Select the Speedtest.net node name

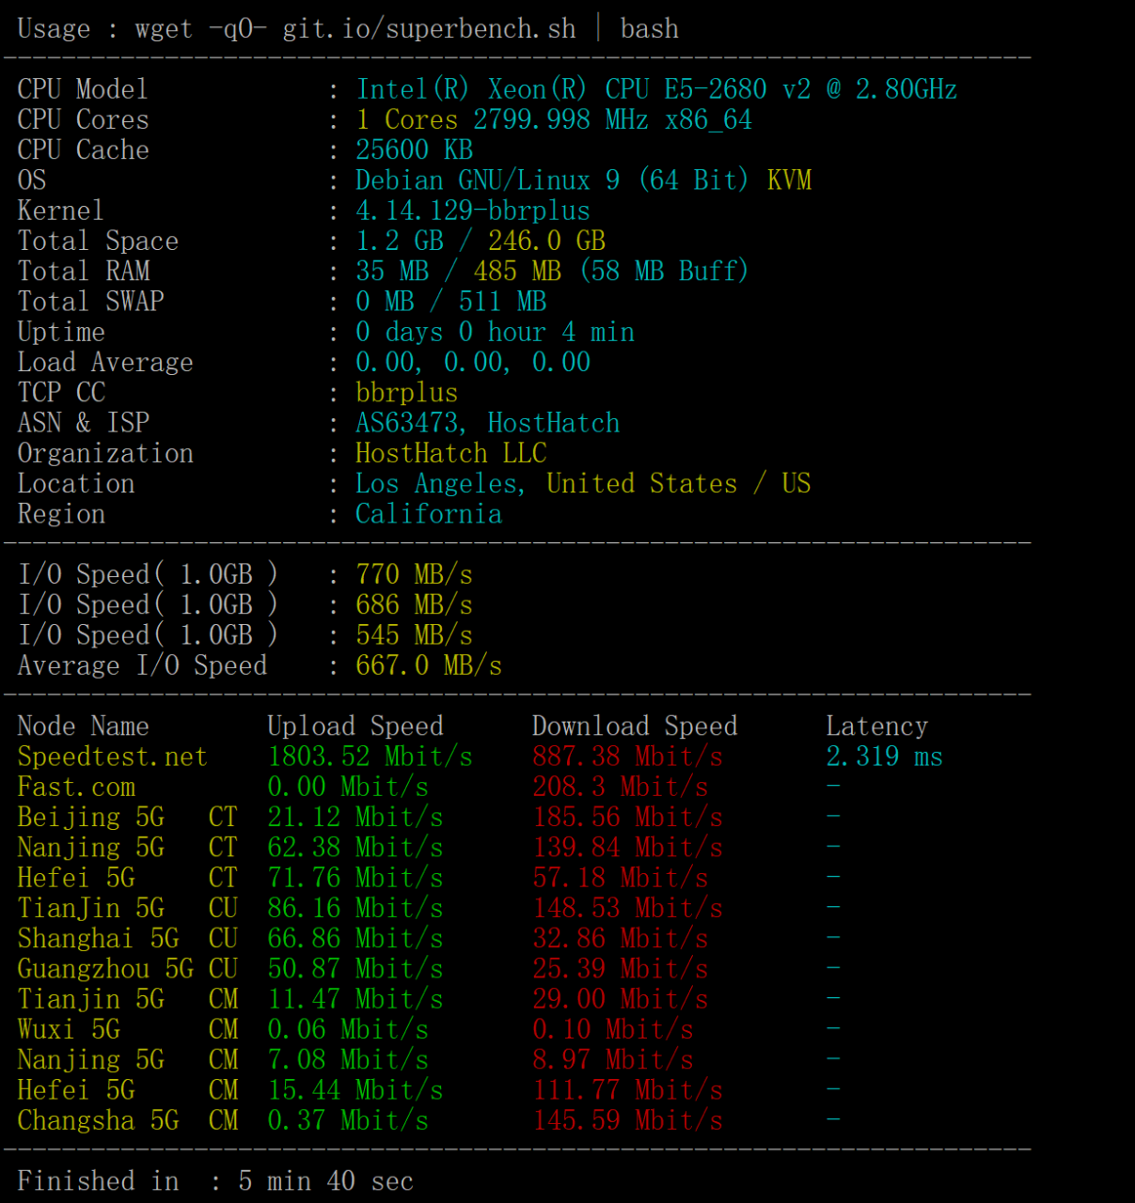pos(112,757)
